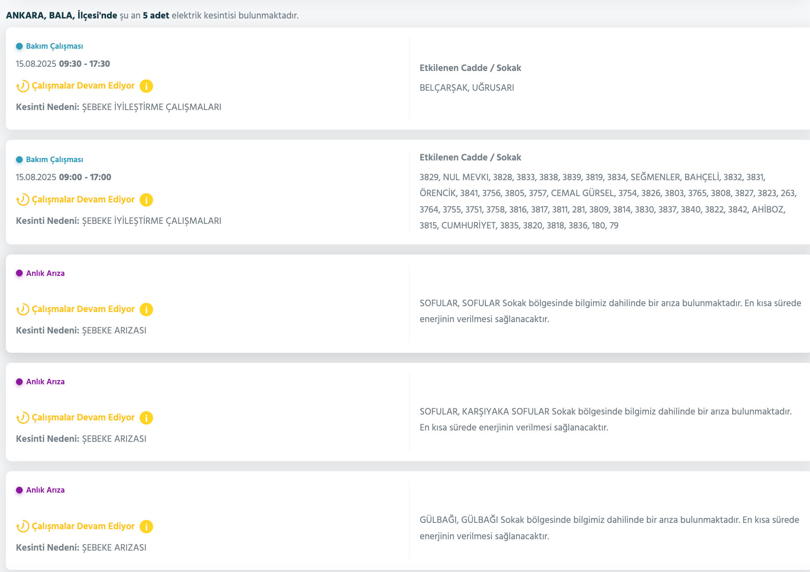
Task: Click Anlık Arıza label in KARŞIYAKA card
Action: [45, 382]
